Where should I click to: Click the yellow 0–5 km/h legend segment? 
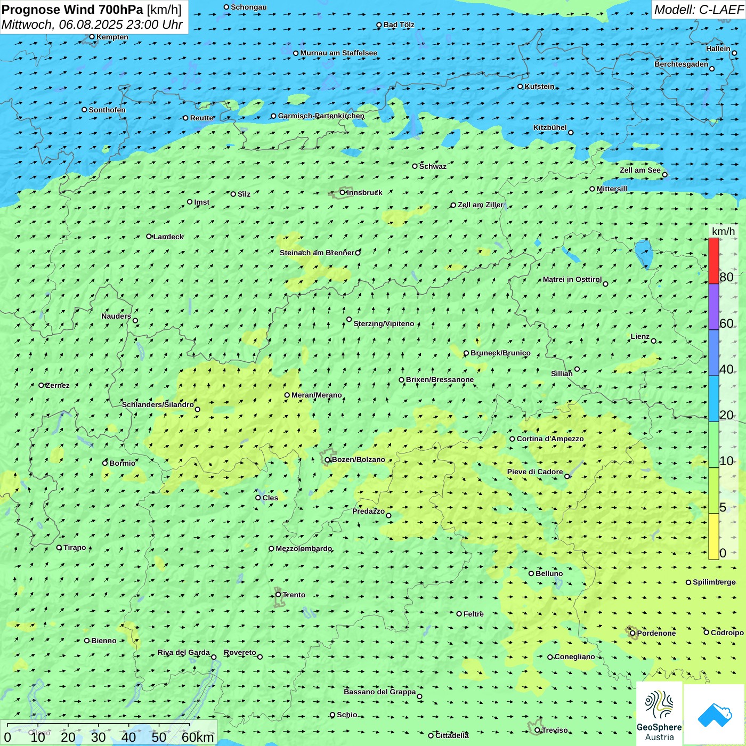[713, 536]
